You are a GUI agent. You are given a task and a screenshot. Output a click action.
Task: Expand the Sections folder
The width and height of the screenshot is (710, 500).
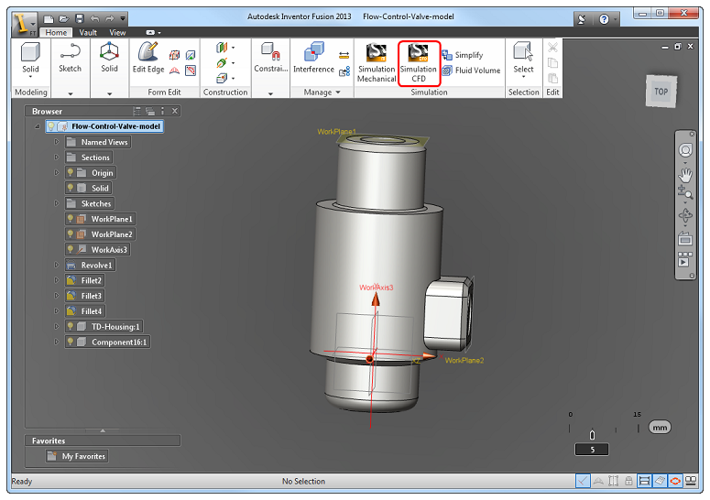pyautogui.click(x=57, y=157)
